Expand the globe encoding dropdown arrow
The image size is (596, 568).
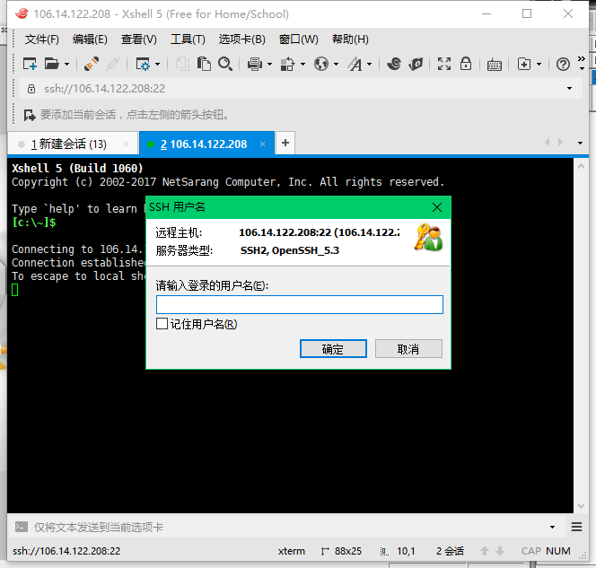336,65
